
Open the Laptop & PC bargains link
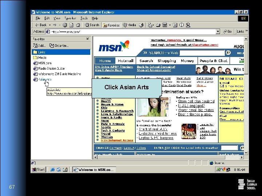click(x=156, y=138)
